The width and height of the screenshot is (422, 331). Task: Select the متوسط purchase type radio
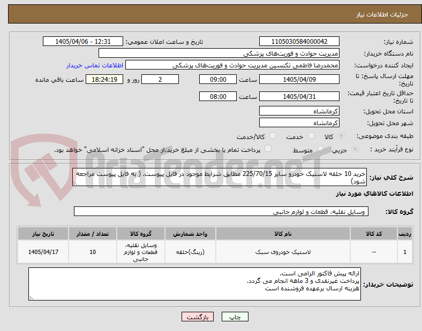coord(320,149)
